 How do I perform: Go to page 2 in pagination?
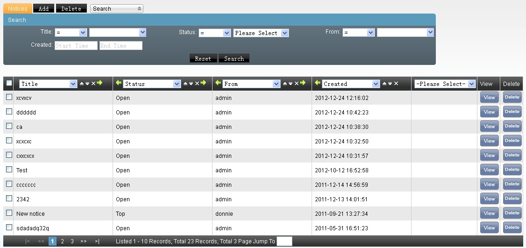[62, 241]
